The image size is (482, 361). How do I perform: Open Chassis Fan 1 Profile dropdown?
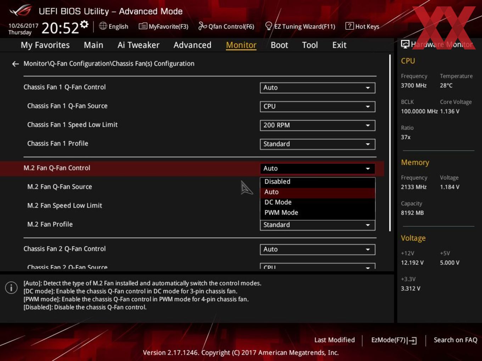coord(318,144)
